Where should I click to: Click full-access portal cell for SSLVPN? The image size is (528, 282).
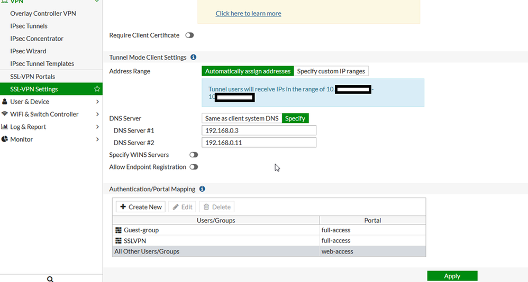pyautogui.click(x=372, y=241)
